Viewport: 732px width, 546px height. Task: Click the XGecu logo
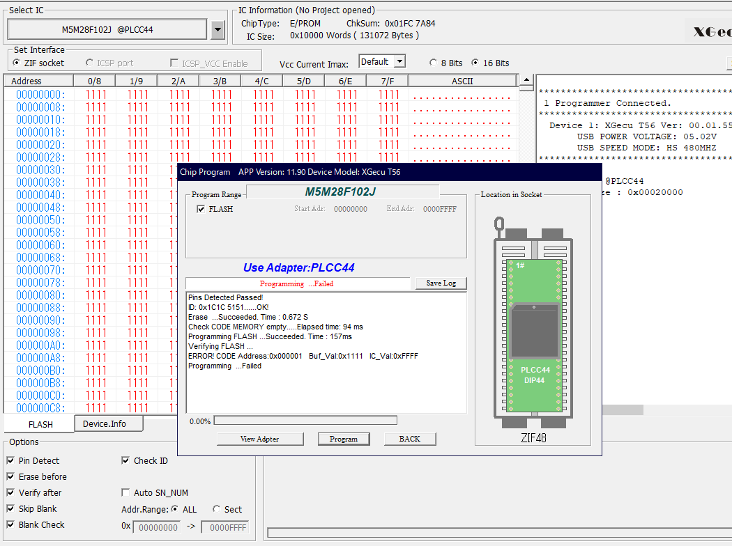(x=711, y=31)
